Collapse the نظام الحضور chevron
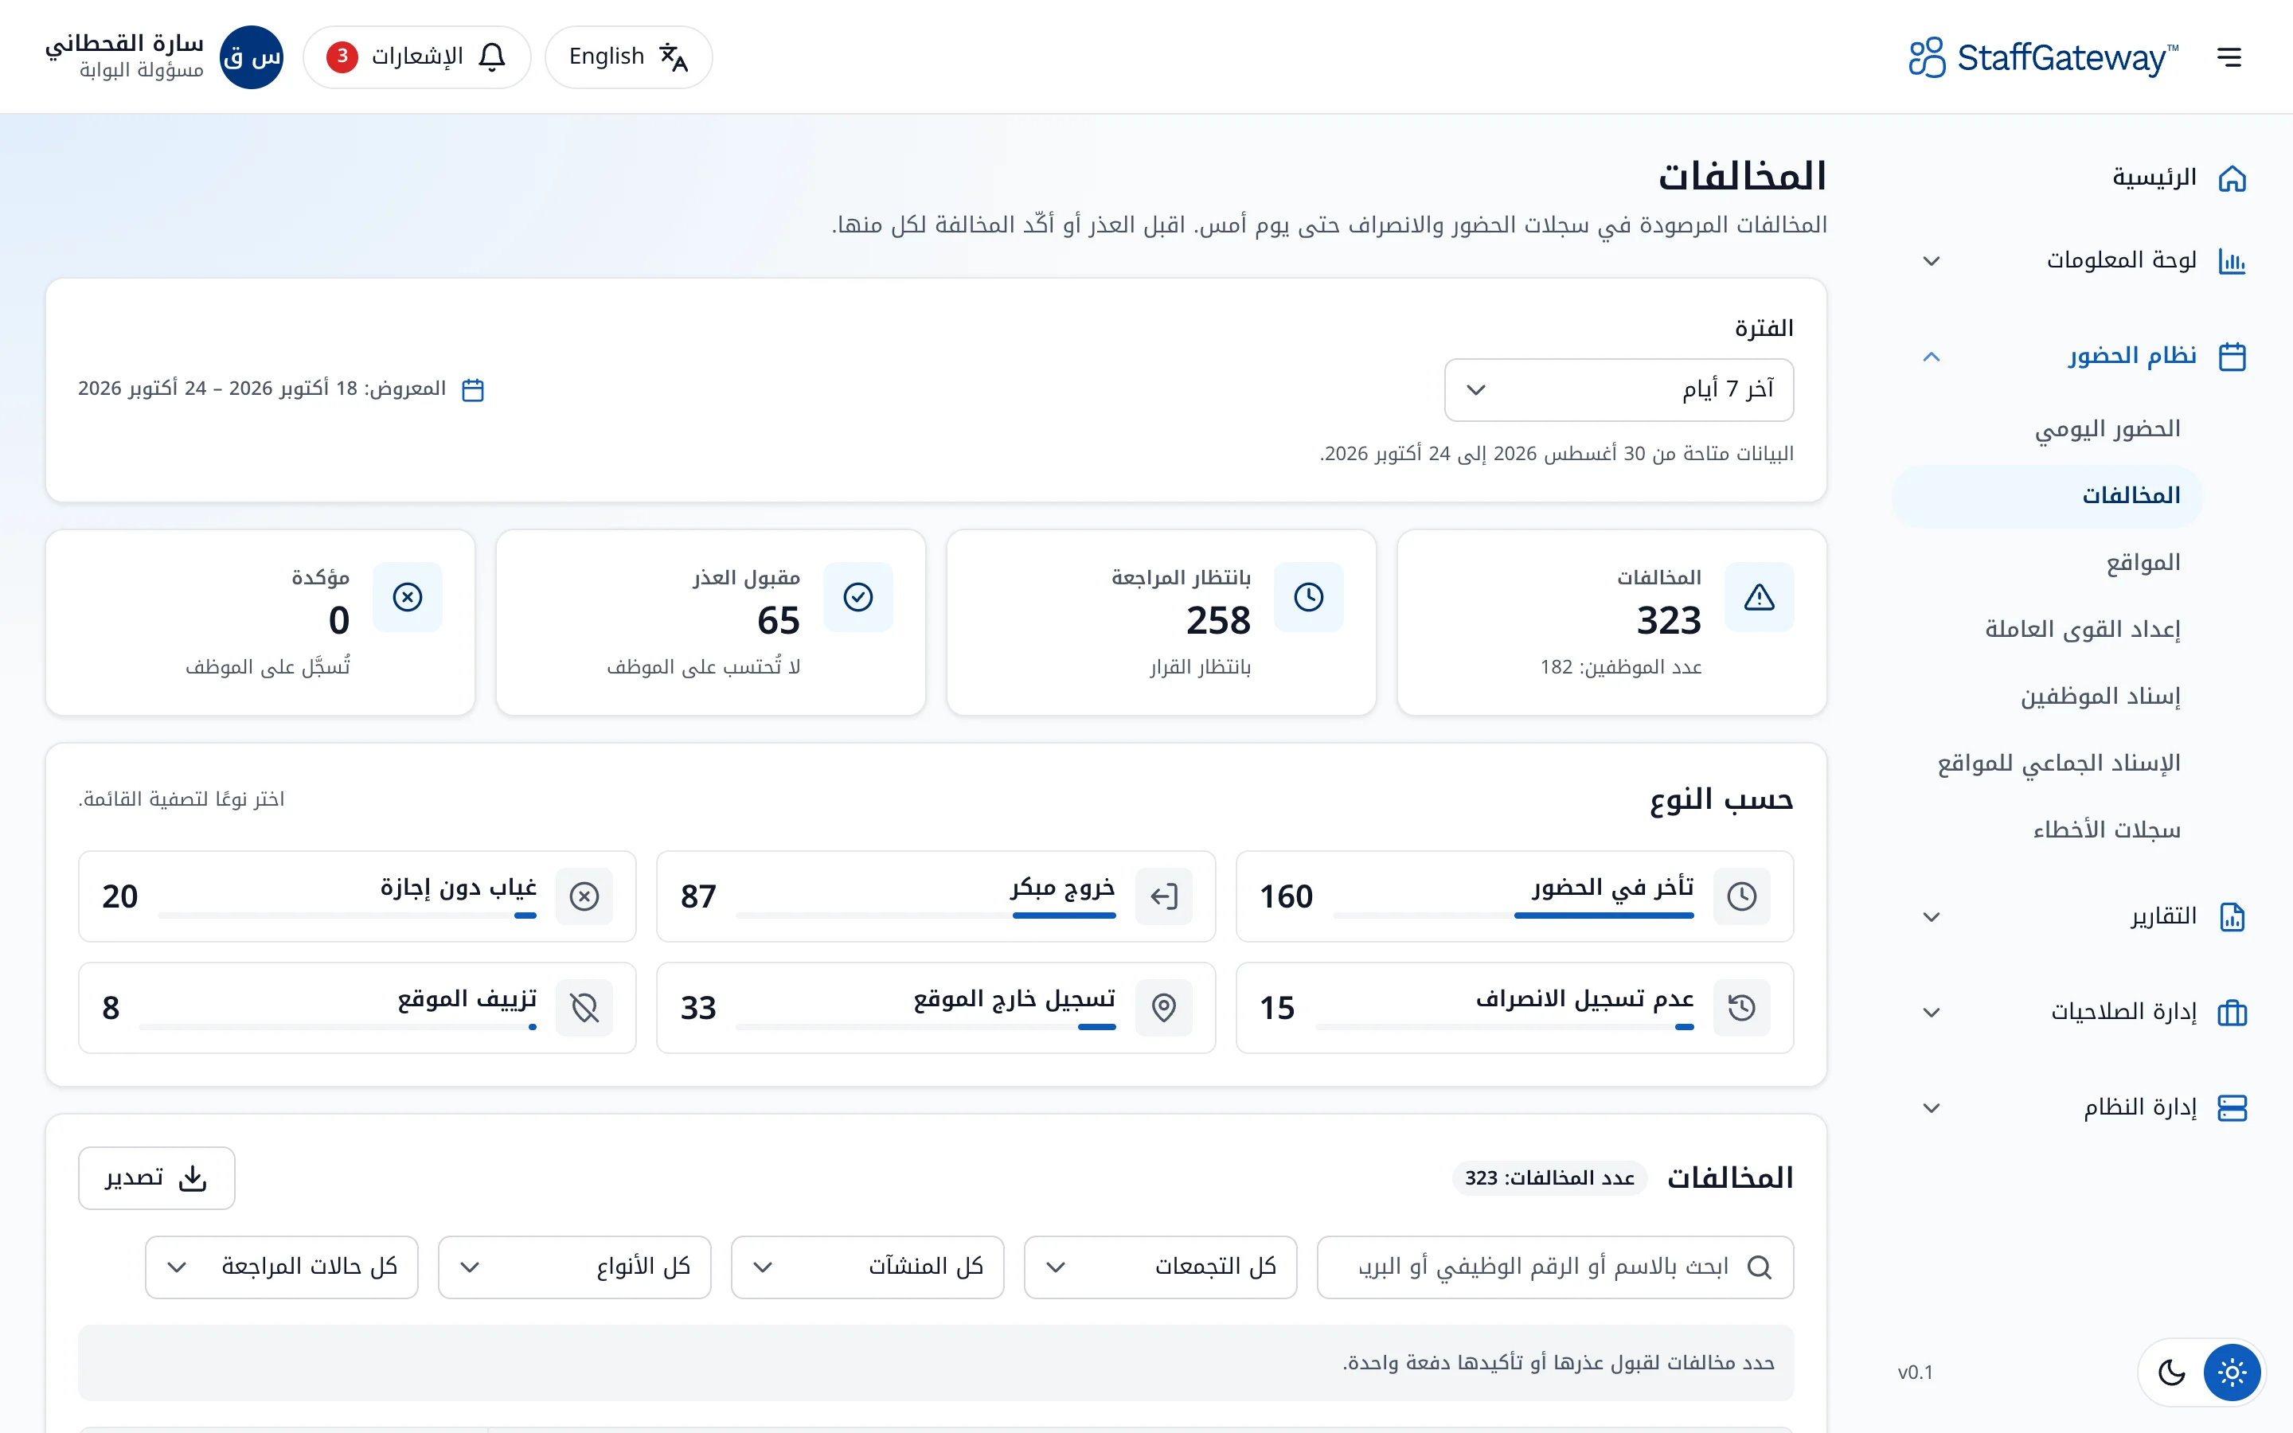This screenshot has height=1433, width=2293. coord(1931,357)
